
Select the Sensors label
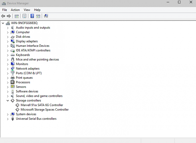click(x=21, y=87)
